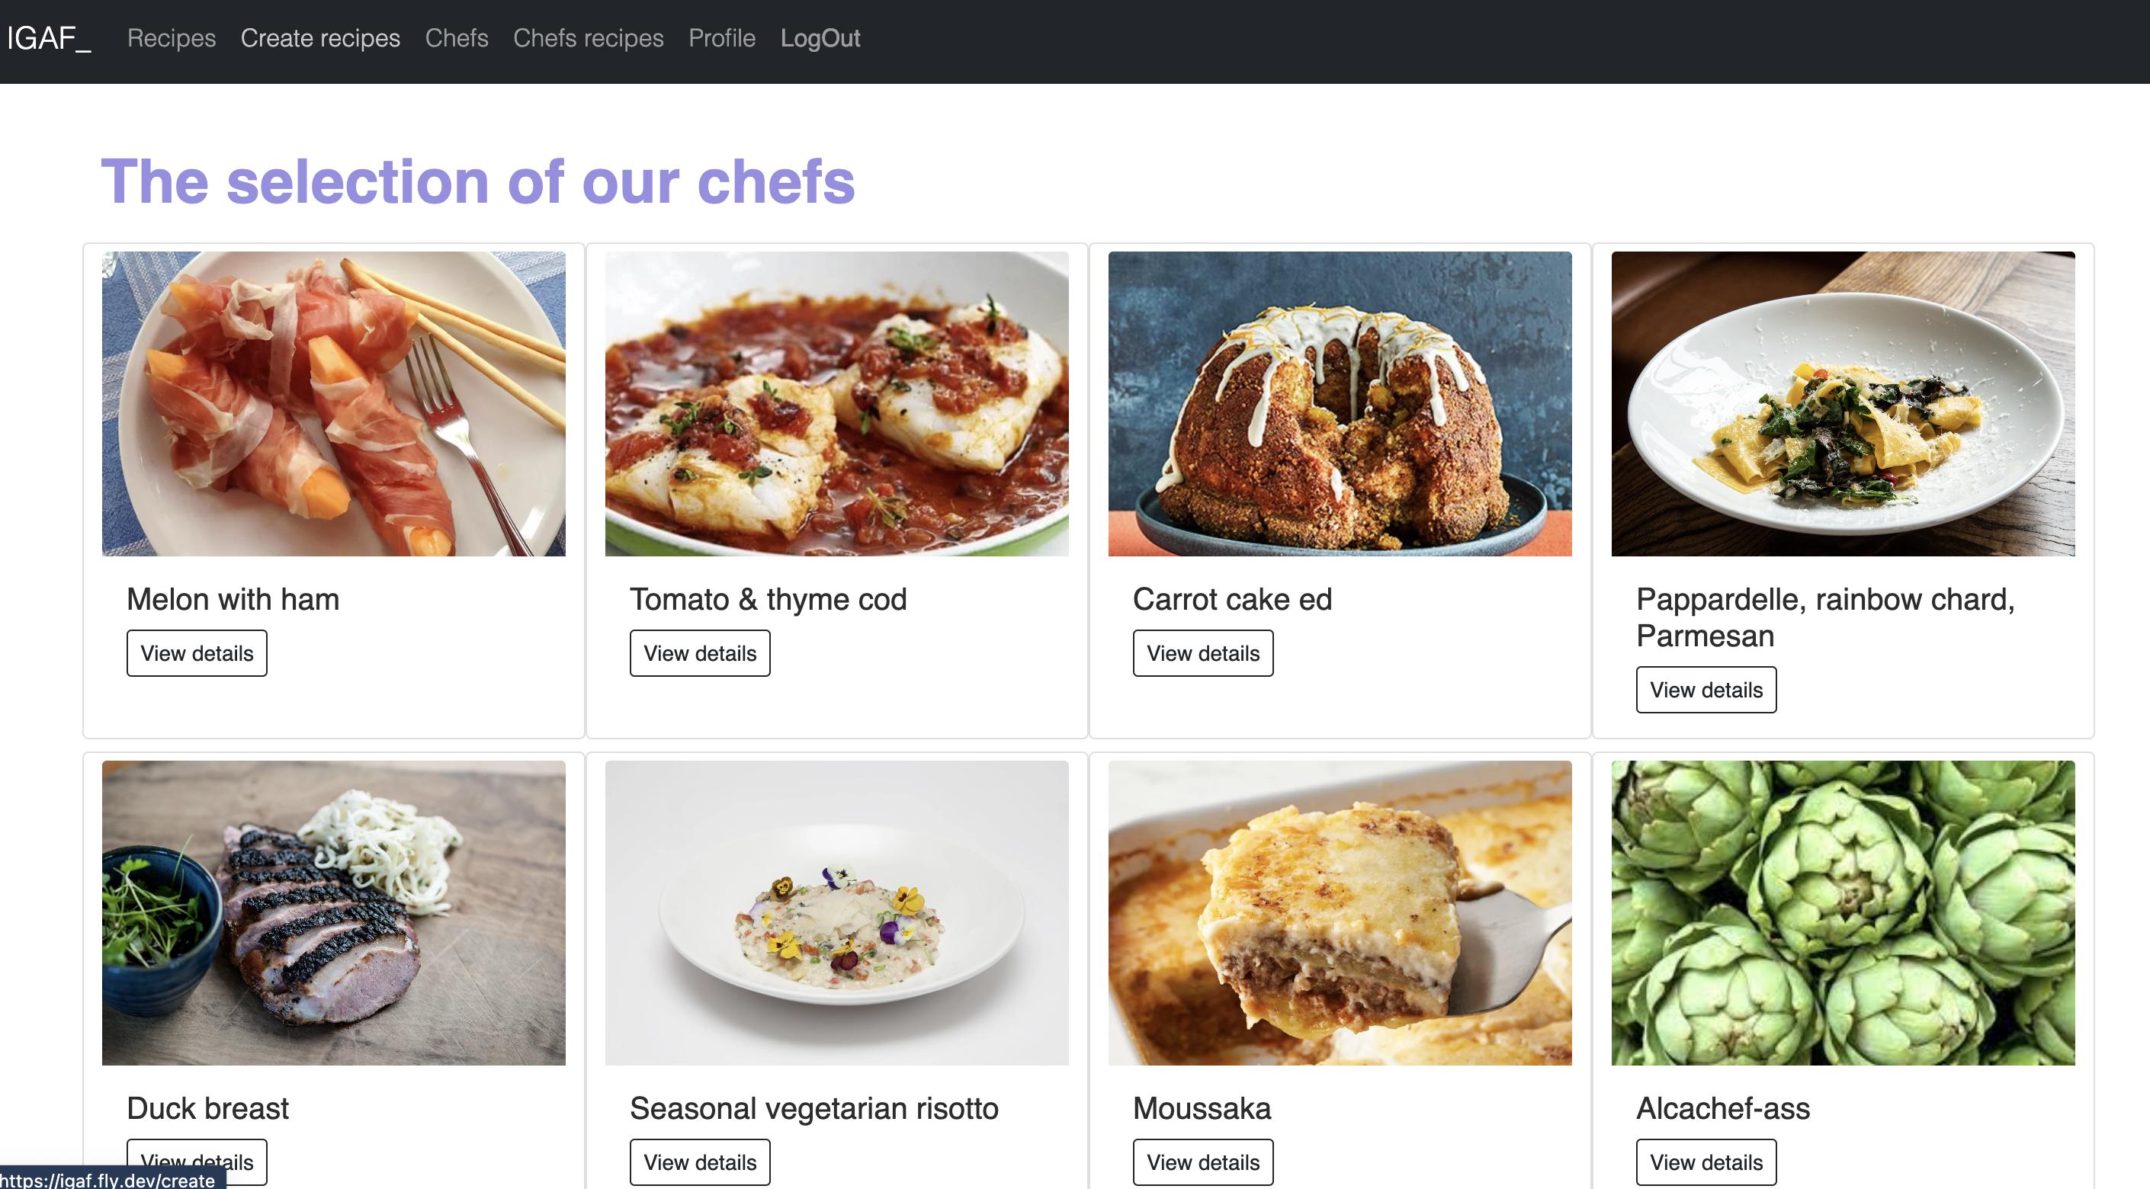Viewport: 2150px width, 1189px height.
Task: View details for Melon with ham
Action: [197, 653]
